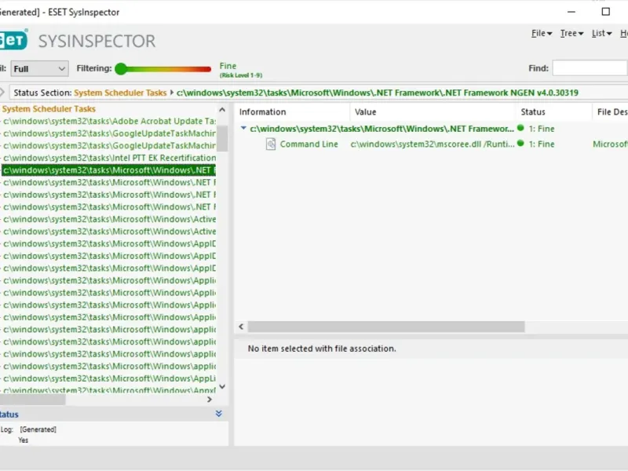The height and width of the screenshot is (471, 628).
Task: Click '1: Fine' status in Command Line row
Action: point(542,144)
